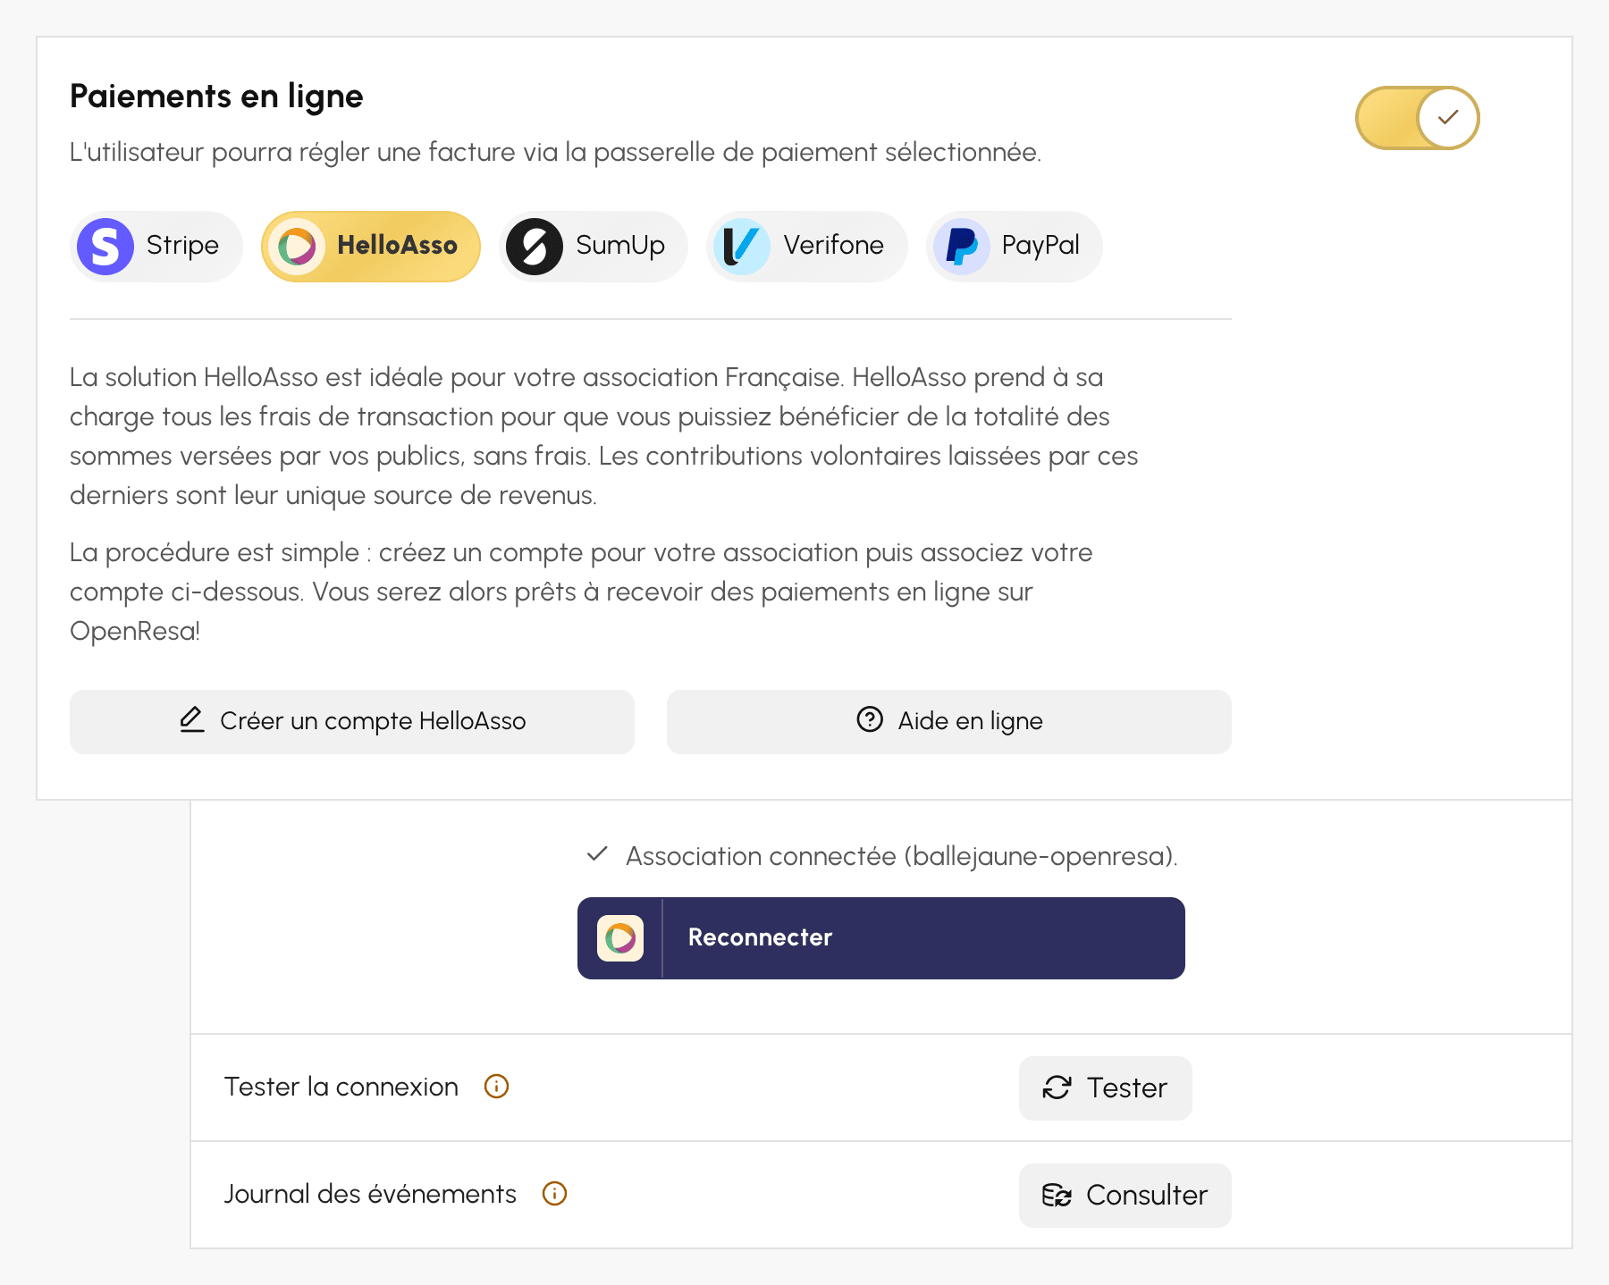Click the Association connectée (ballejaune-openresa) text
1609x1285 pixels.
(901, 856)
